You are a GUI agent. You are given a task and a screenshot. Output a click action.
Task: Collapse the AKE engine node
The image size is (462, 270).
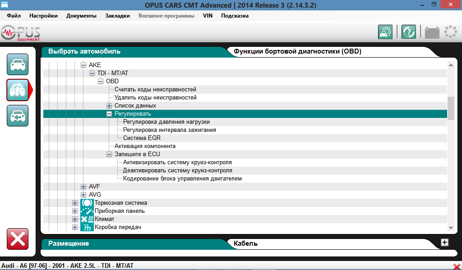(x=83, y=65)
